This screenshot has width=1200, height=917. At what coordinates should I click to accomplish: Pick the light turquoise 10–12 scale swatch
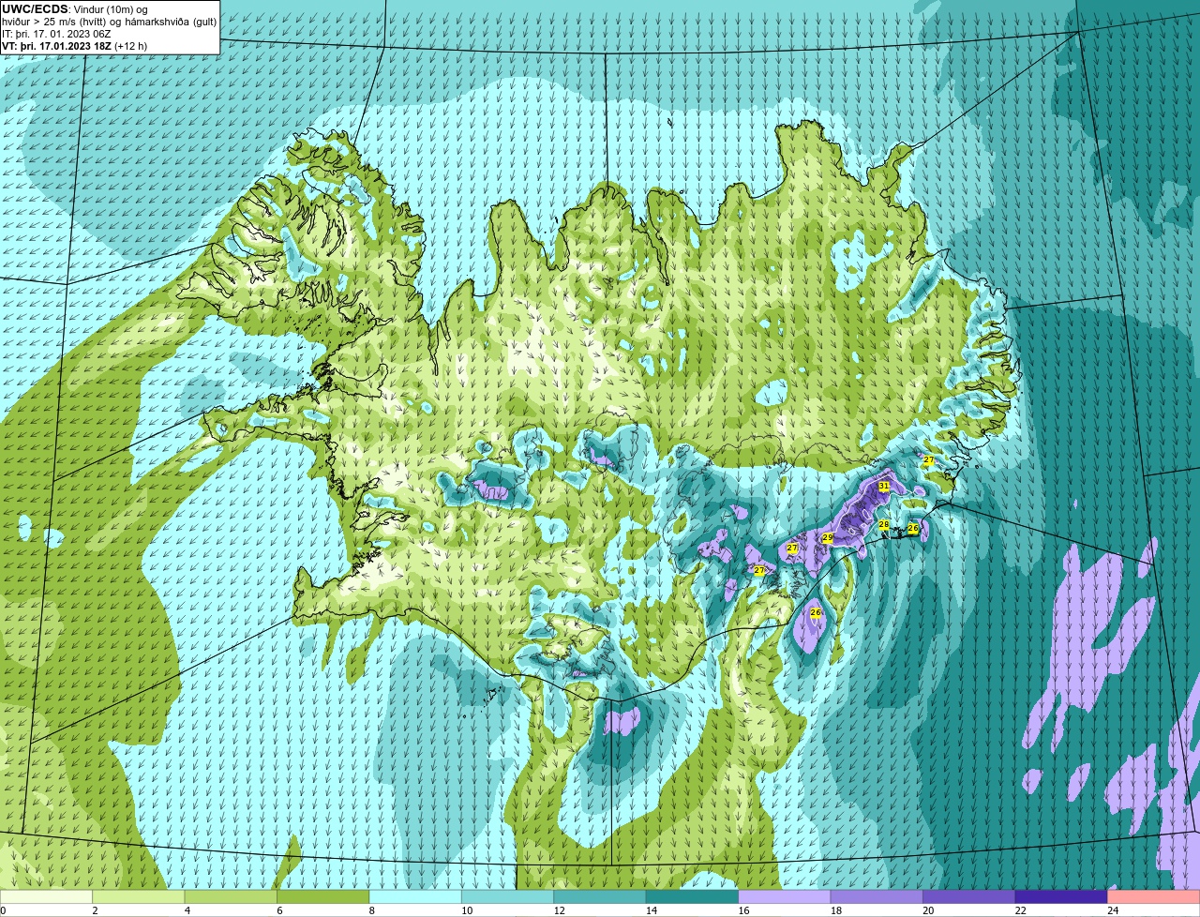pyautogui.click(x=508, y=897)
